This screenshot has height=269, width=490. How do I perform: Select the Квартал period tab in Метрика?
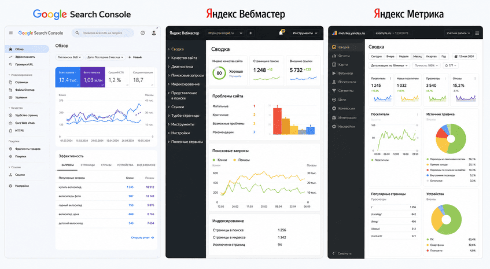pyautogui.click(x=431, y=57)
